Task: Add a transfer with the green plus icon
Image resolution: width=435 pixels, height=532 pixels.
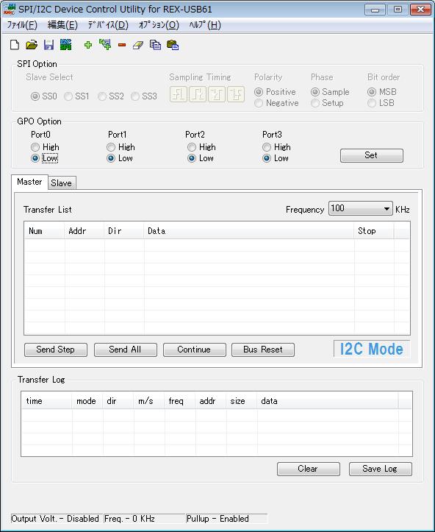Action: [88, 45]
